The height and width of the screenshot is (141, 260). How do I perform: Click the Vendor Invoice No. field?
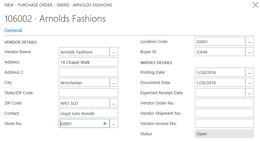point(224,123)
